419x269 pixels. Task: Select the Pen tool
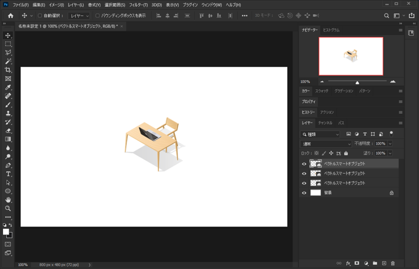(x=8, y=165)
